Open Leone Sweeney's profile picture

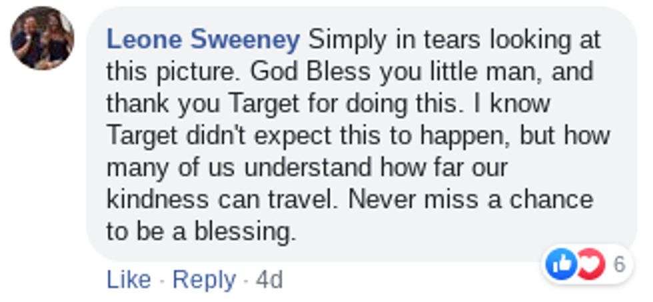click(x=42, y=39)
